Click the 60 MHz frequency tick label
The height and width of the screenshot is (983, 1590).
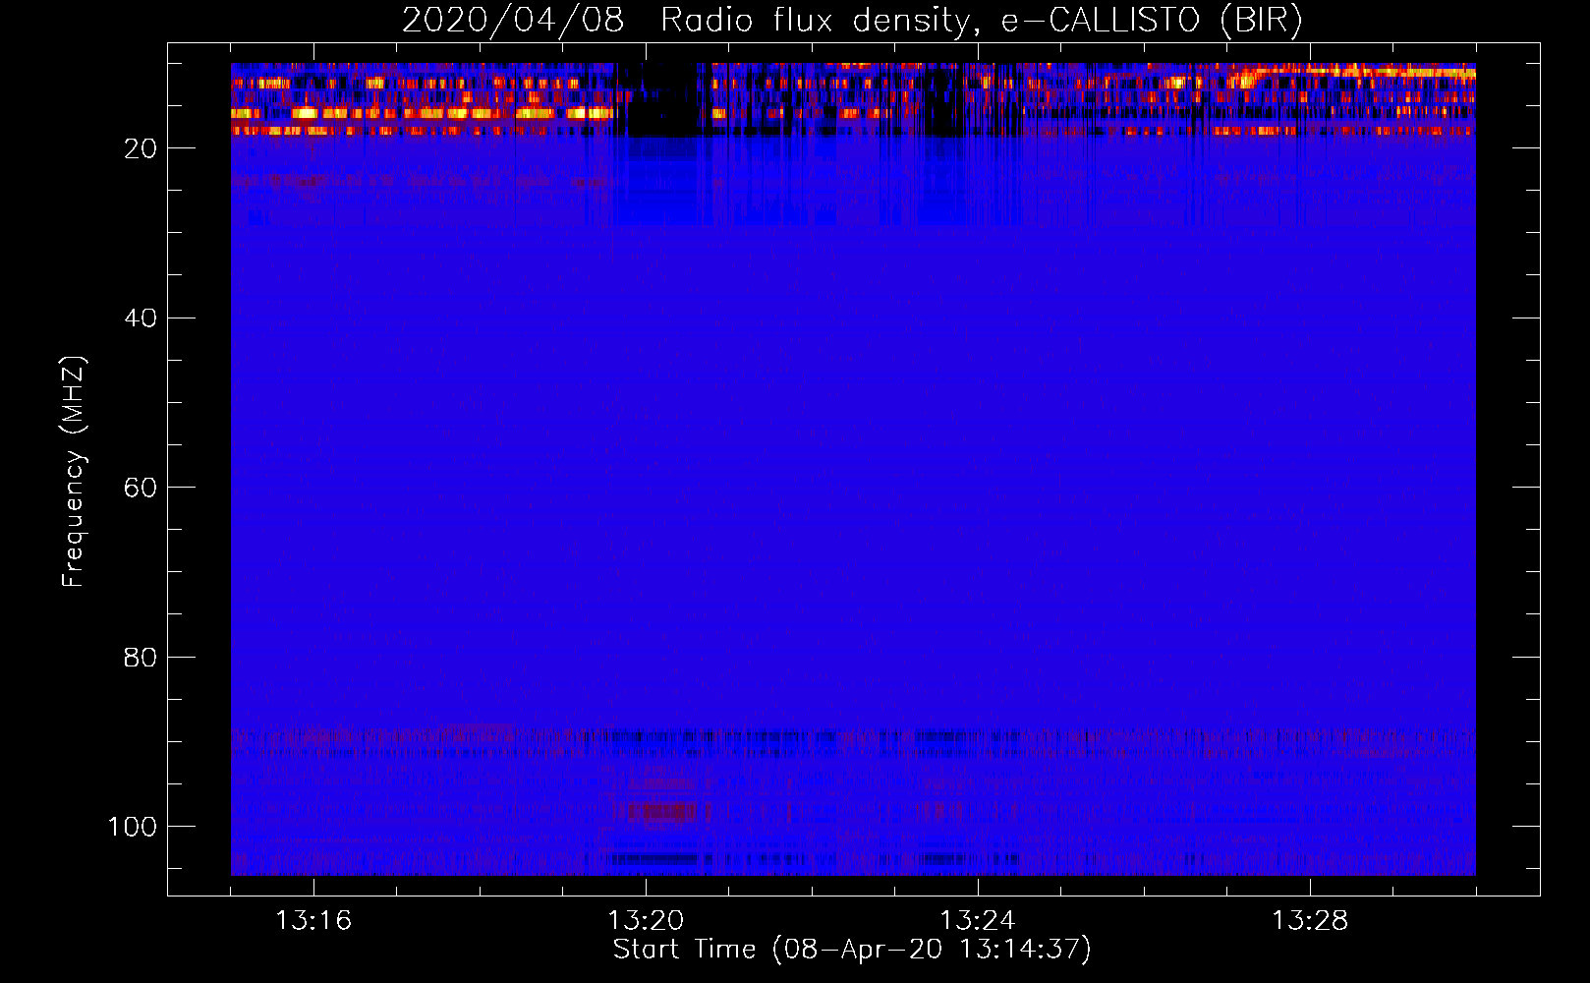pos(141,488)
